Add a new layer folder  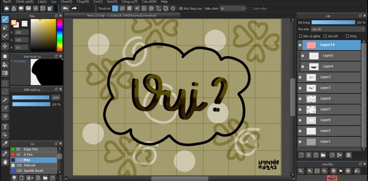click(323, 155)
